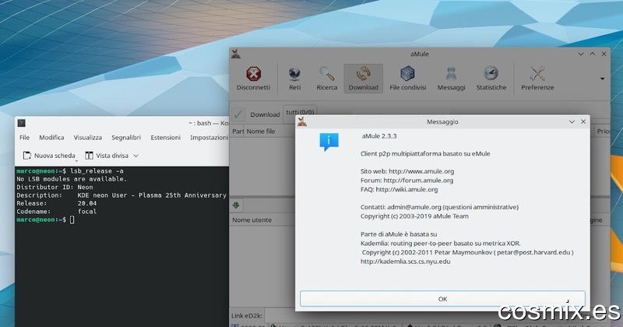
Task: Open the Visualizza menu in Konsole
Action: (87, 138)
